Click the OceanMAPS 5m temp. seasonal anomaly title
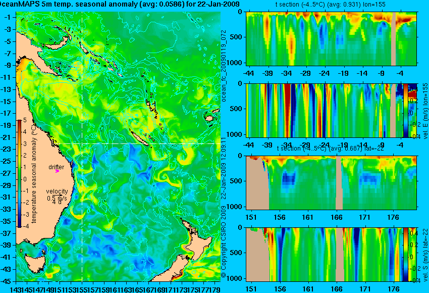The image size is (429, 293). tap(120, 4)
